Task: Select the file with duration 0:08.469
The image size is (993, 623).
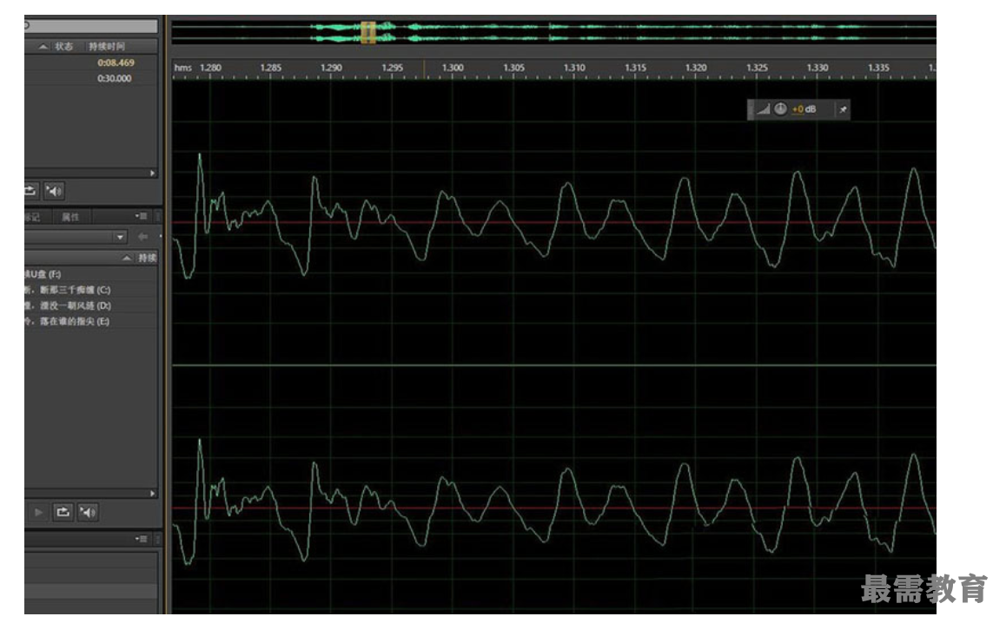Action: pos(115,62)
